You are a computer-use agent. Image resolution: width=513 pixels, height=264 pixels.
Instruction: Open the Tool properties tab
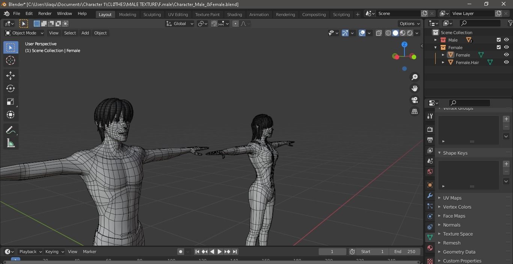430,116
